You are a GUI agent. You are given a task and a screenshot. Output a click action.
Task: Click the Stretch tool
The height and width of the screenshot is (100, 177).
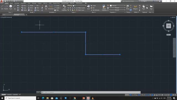tap(24, 10)
